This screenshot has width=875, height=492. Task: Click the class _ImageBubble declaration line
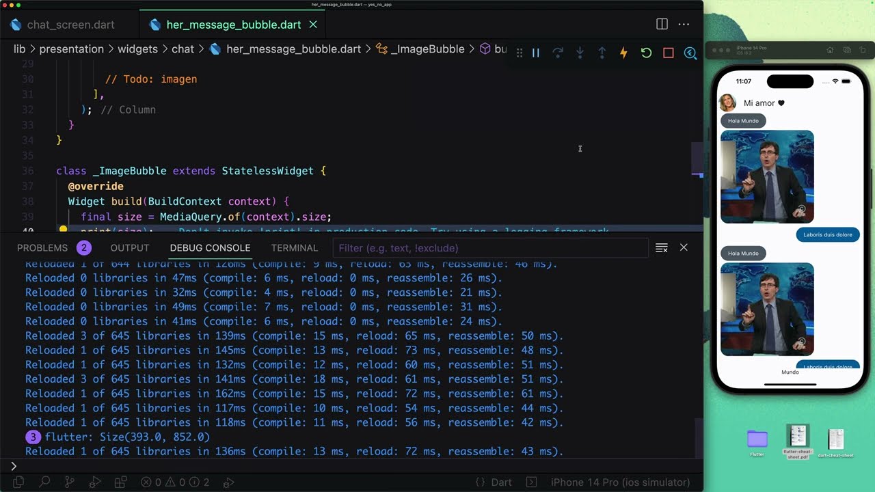(x=191, y=171)
